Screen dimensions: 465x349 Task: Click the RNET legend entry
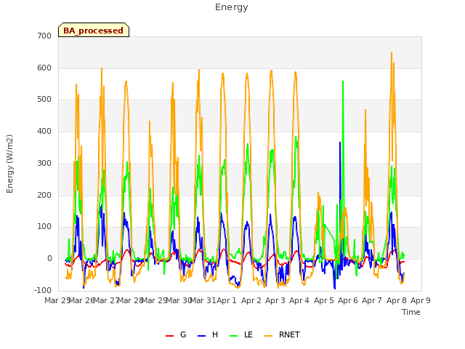click(282, 334)
